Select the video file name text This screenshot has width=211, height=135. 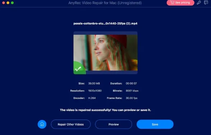click(105, 24)
